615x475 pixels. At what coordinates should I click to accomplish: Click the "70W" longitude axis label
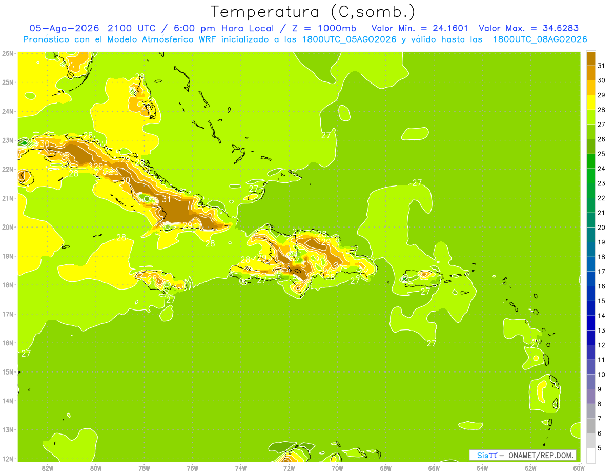(x=337, y=468)
